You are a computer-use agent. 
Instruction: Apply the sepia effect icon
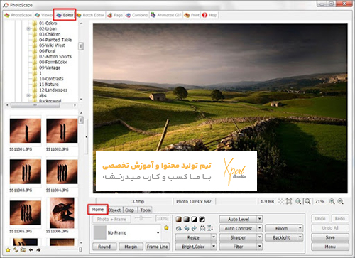pos(179,220)
